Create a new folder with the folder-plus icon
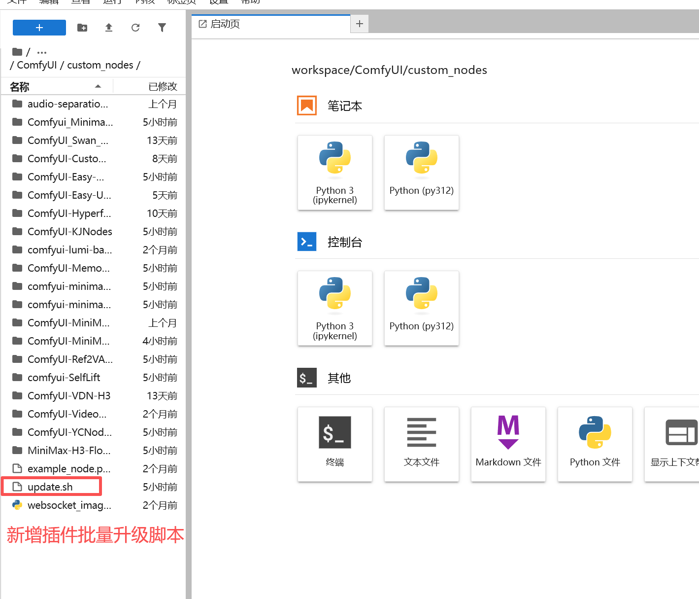This screenshot has width=699, height=599. [82, 28]
